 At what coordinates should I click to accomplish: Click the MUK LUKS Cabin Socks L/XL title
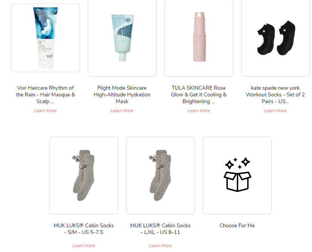[160, 229]
